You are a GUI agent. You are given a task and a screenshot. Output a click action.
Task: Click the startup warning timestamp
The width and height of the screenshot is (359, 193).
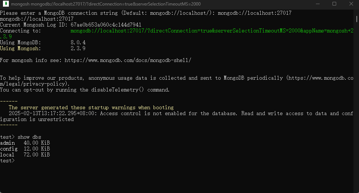tap(53, 114)
